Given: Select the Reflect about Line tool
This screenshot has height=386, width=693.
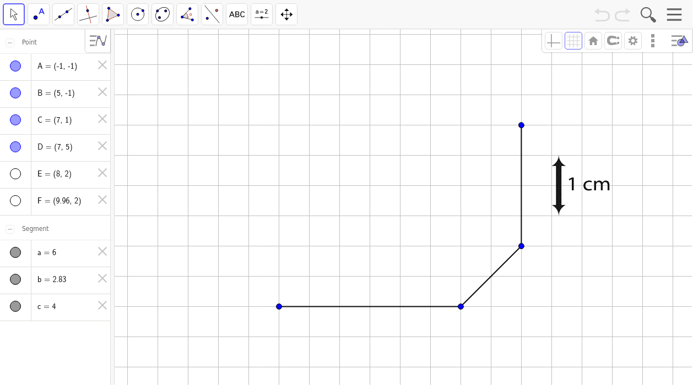Looking at the screenshot, I should 212,14.
